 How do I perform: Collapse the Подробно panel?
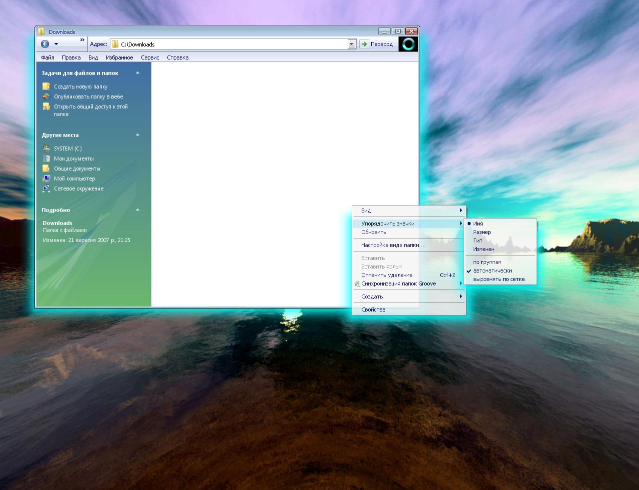(x=138, y=210)
